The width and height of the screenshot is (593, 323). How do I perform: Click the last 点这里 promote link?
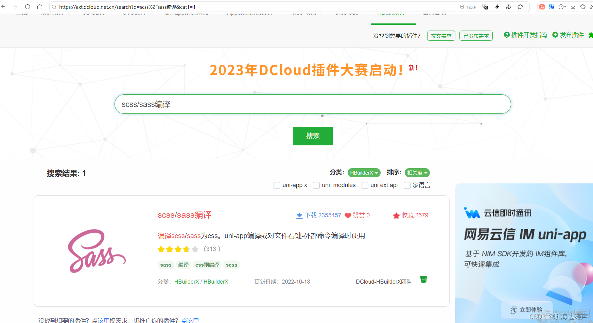(190, 320)
